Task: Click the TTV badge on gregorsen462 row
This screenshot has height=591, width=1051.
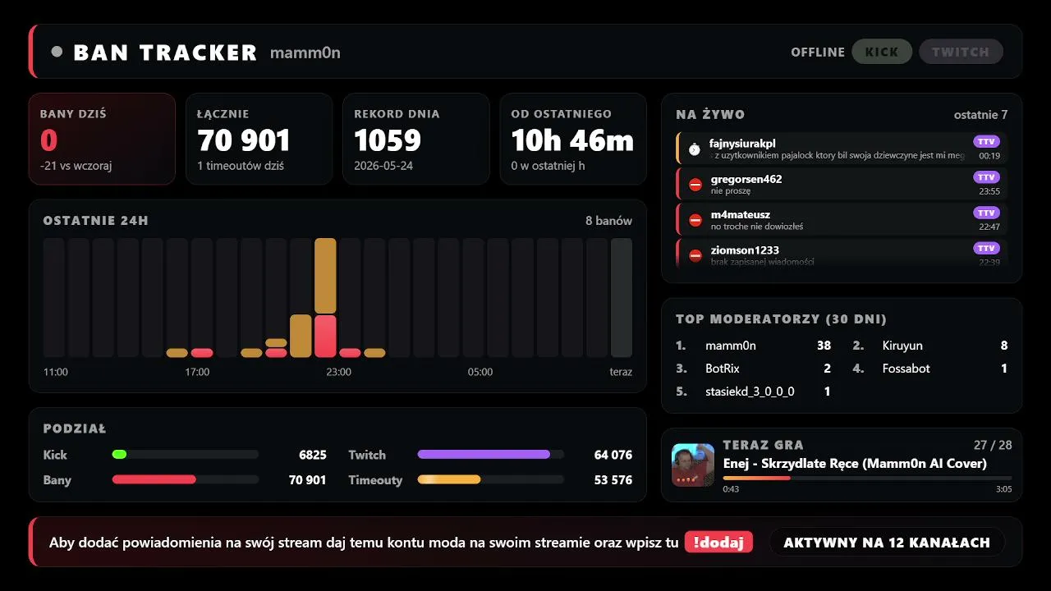Action: pyautogui.click(x=986, y=177)
